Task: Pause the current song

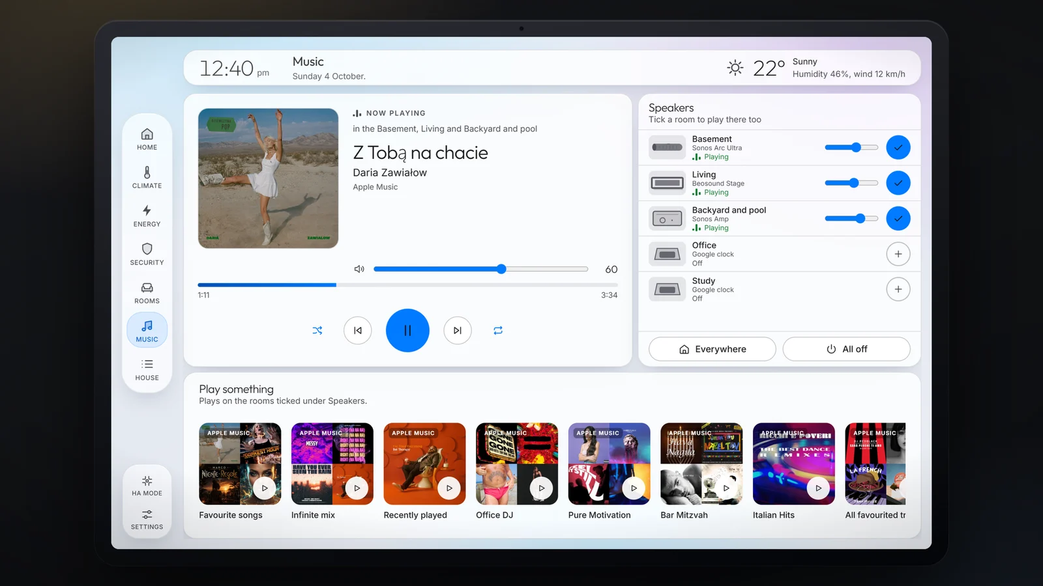Action: pyautogui.click(x=407, y=331)
